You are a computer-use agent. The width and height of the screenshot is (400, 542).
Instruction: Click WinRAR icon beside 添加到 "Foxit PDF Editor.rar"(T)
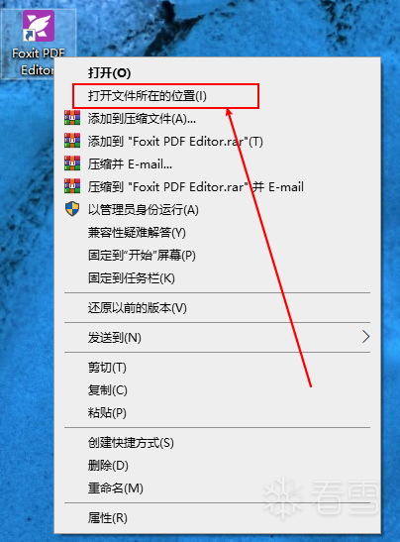point(72,141)
